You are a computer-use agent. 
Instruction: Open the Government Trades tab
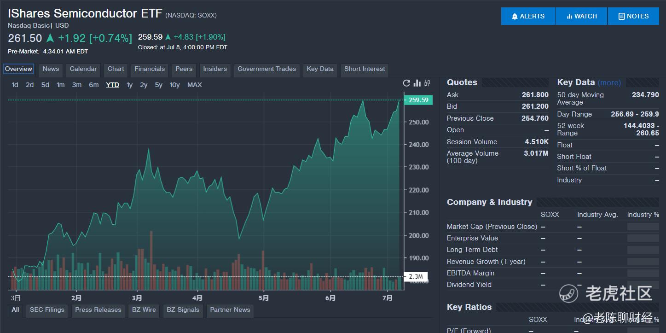point(266,69)
